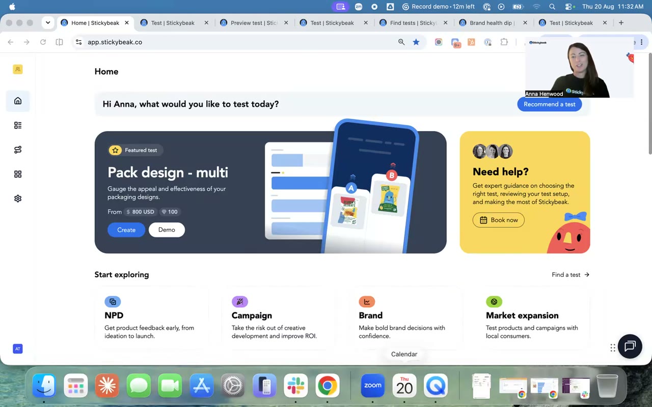The image size is (652, 407).
Task: Click the yellow team icon atop the sidebar
Action: tap(18, 69)
